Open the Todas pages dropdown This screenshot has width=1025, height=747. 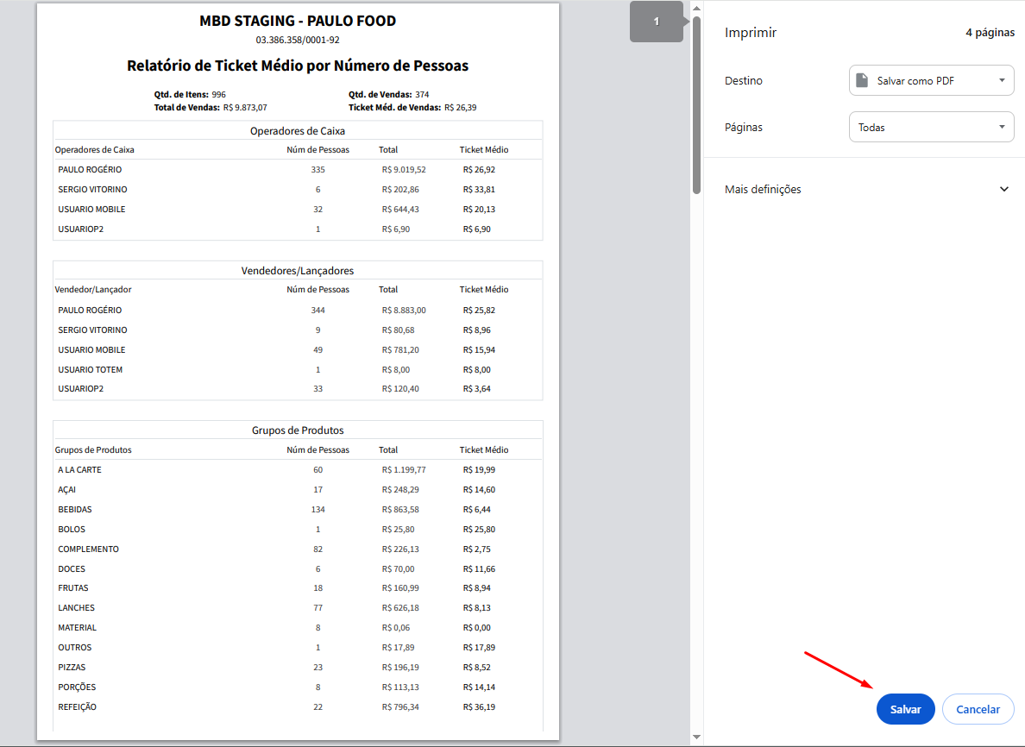point(930,127)
